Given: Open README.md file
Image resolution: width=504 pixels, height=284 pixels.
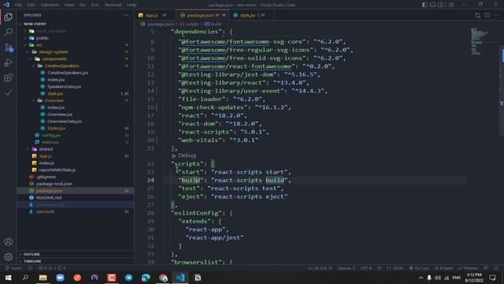Looking at the screenshot, I should coord(49,198).
